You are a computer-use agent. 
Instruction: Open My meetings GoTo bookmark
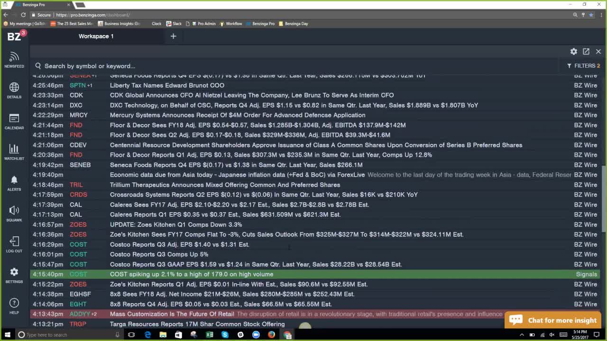(24, 24)
